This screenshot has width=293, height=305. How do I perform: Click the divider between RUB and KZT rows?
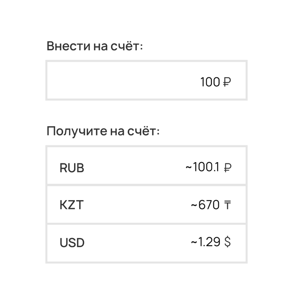[146, 185]
